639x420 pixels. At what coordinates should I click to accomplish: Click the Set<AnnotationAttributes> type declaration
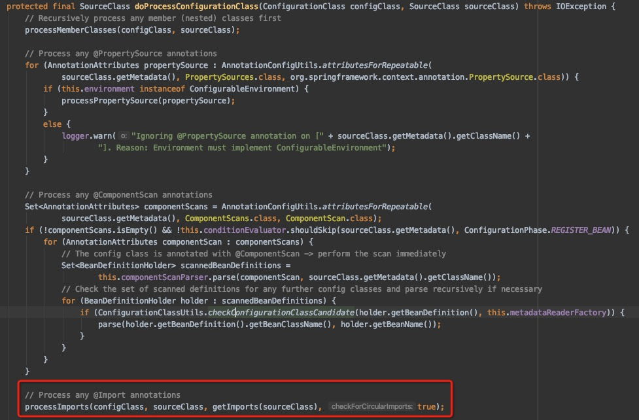[82, 207]
